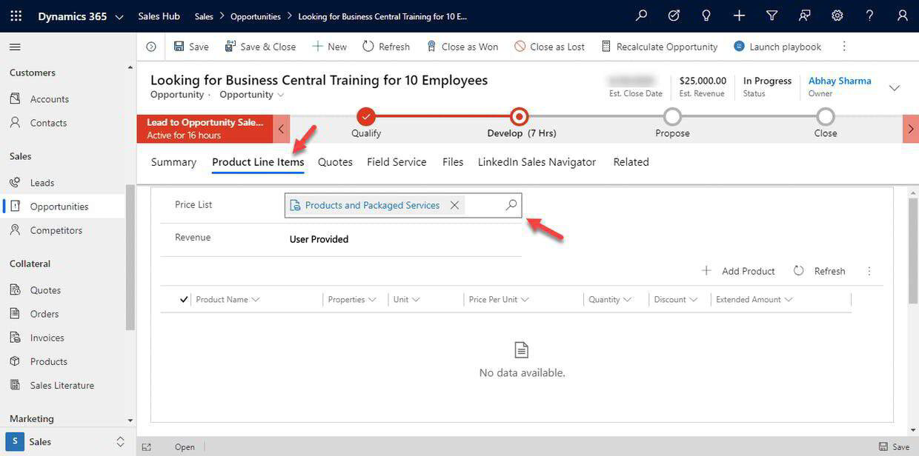
Task: Expand the Dynamics 365 app dropdown
Action: point(119,16)
